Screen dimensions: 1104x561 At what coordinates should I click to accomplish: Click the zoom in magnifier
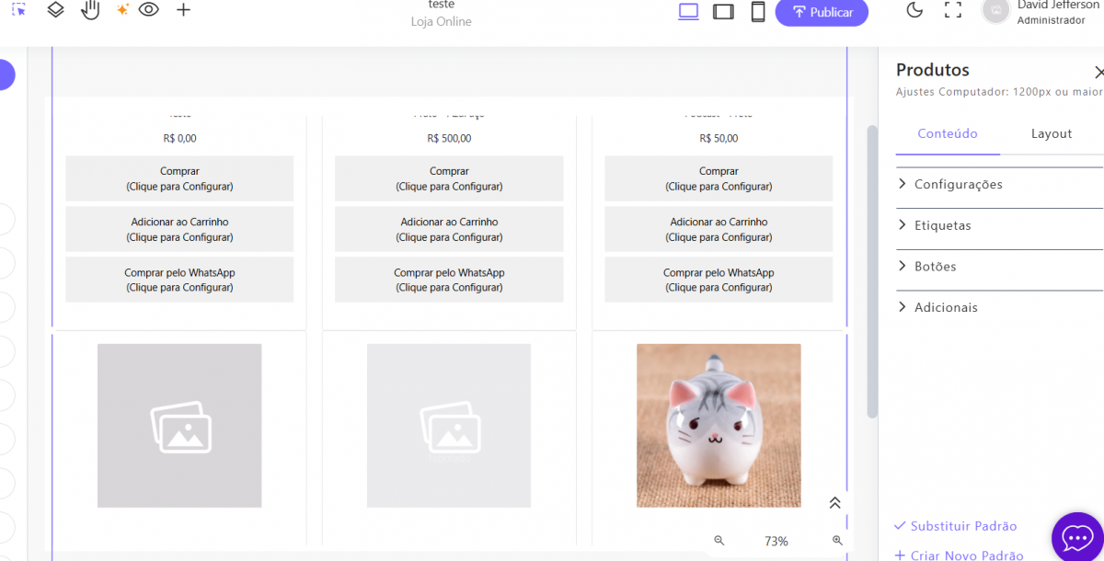point(837,541)
